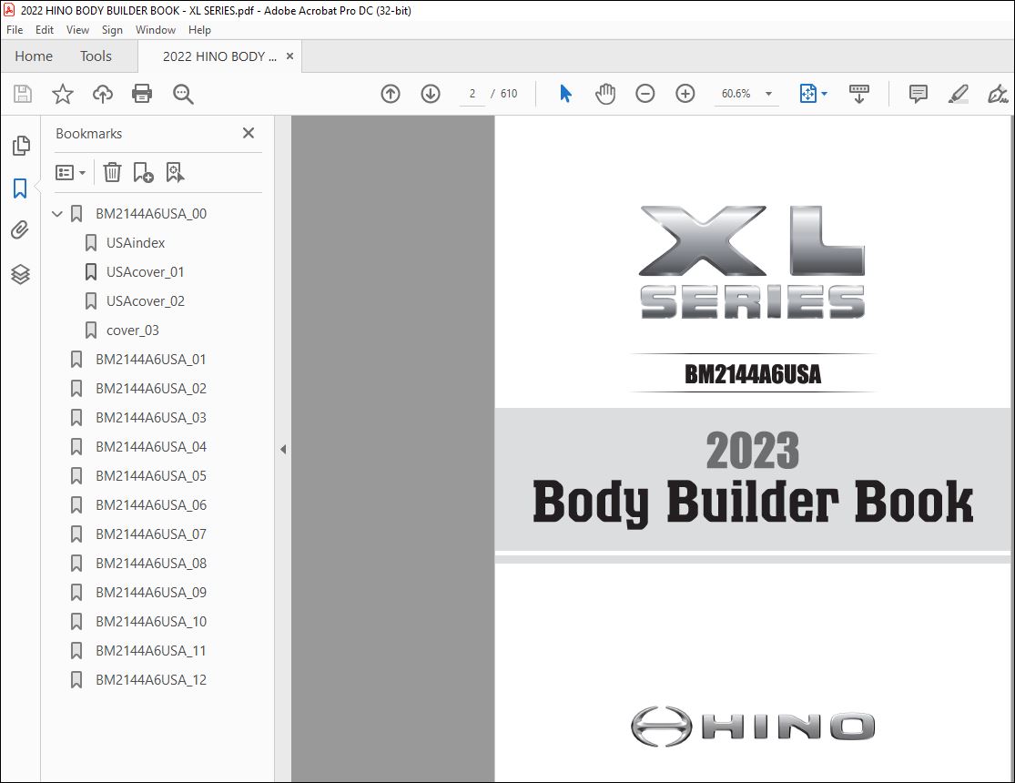Switch to the Home tab

click(34, 56)
